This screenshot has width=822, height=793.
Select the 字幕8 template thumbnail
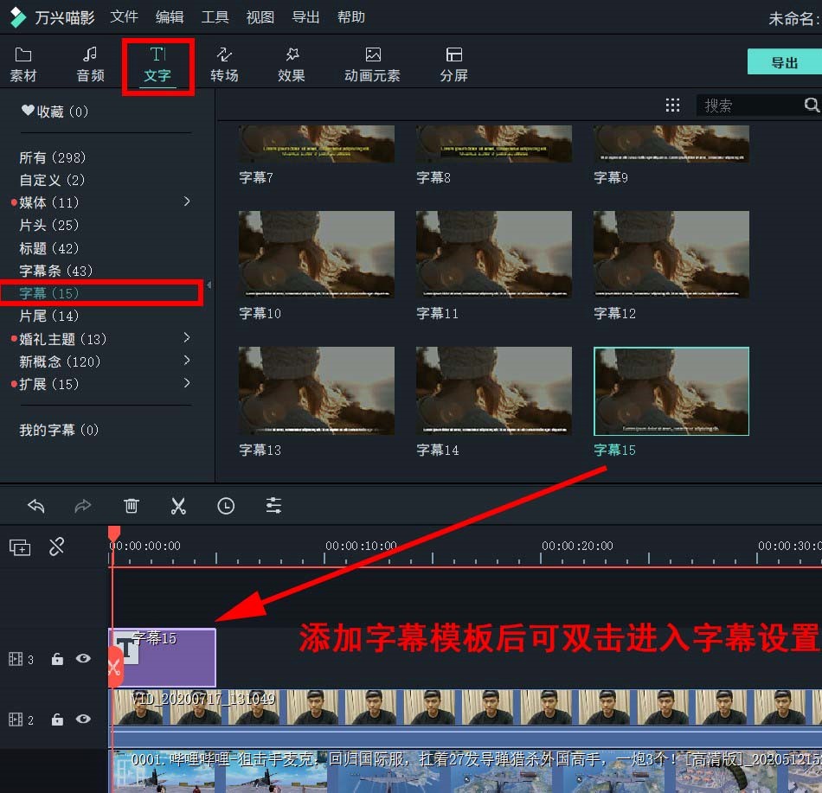(494, 144)
